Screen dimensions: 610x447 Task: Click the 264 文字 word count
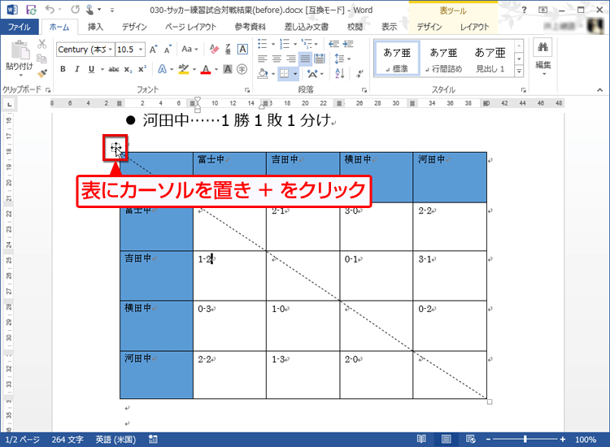tap(68, 440)
